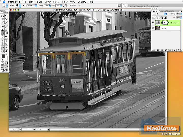The image size is (183, 137).
Task: Toggle lock position in Layers panel
Action: click(163, 18)
